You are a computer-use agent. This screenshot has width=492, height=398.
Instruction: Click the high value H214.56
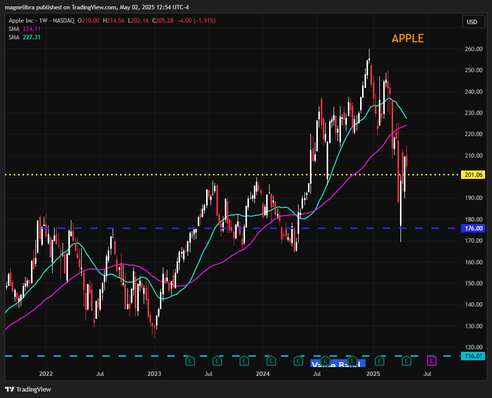coord(114,21)
